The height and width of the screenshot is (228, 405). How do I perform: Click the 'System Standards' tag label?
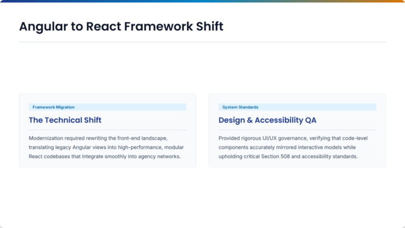(x=297, y=107)
